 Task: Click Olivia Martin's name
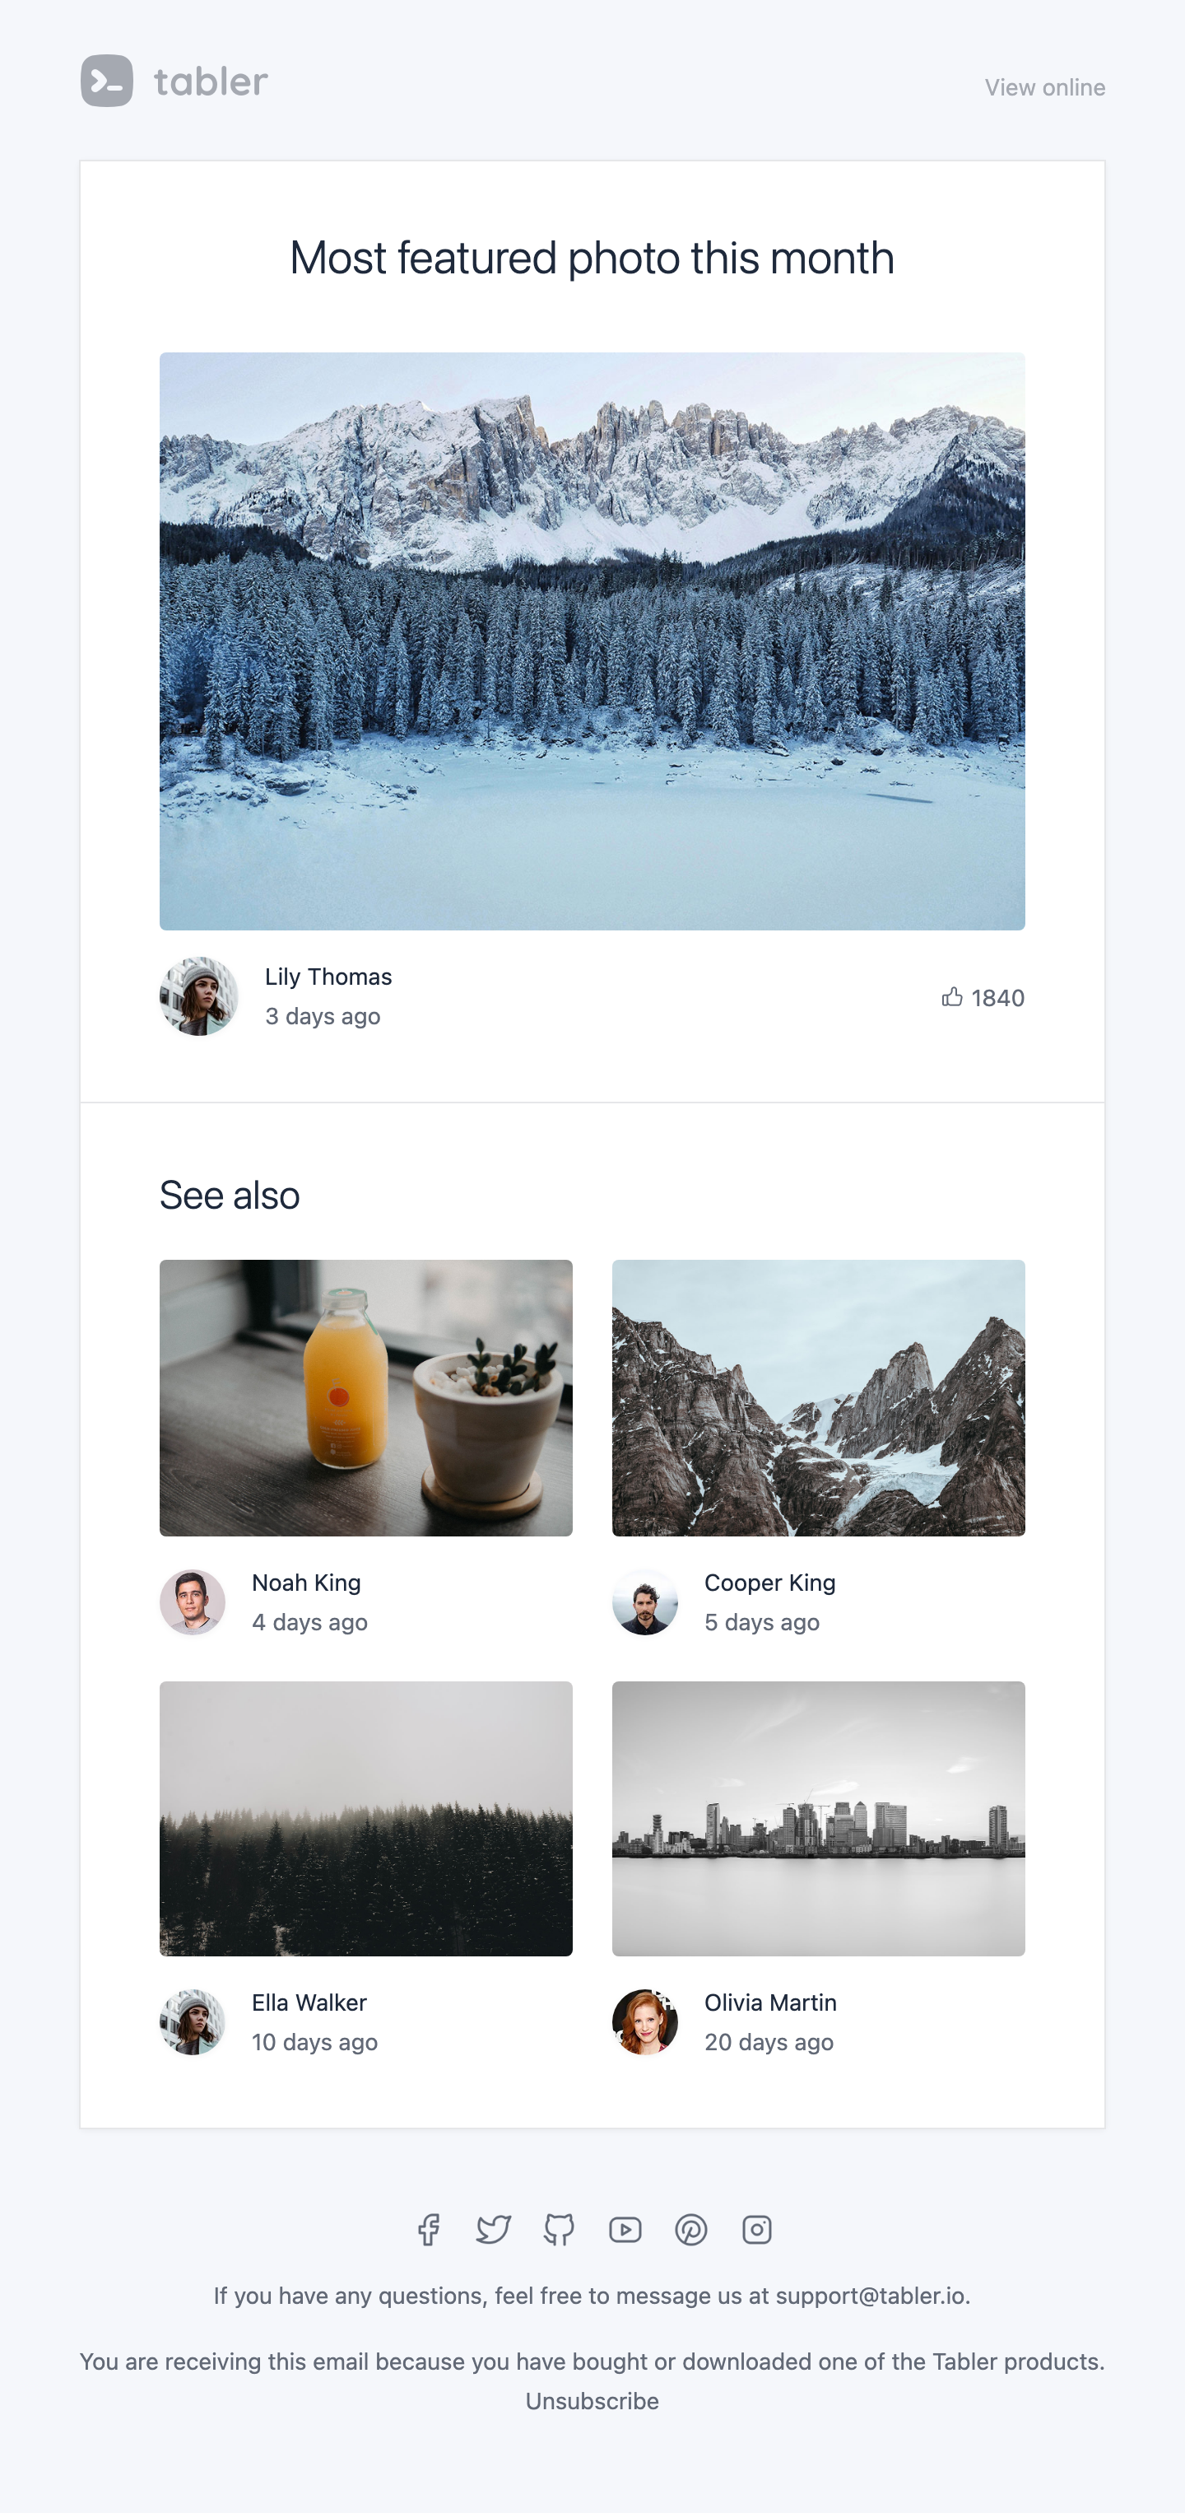(x=770, y=2002)
